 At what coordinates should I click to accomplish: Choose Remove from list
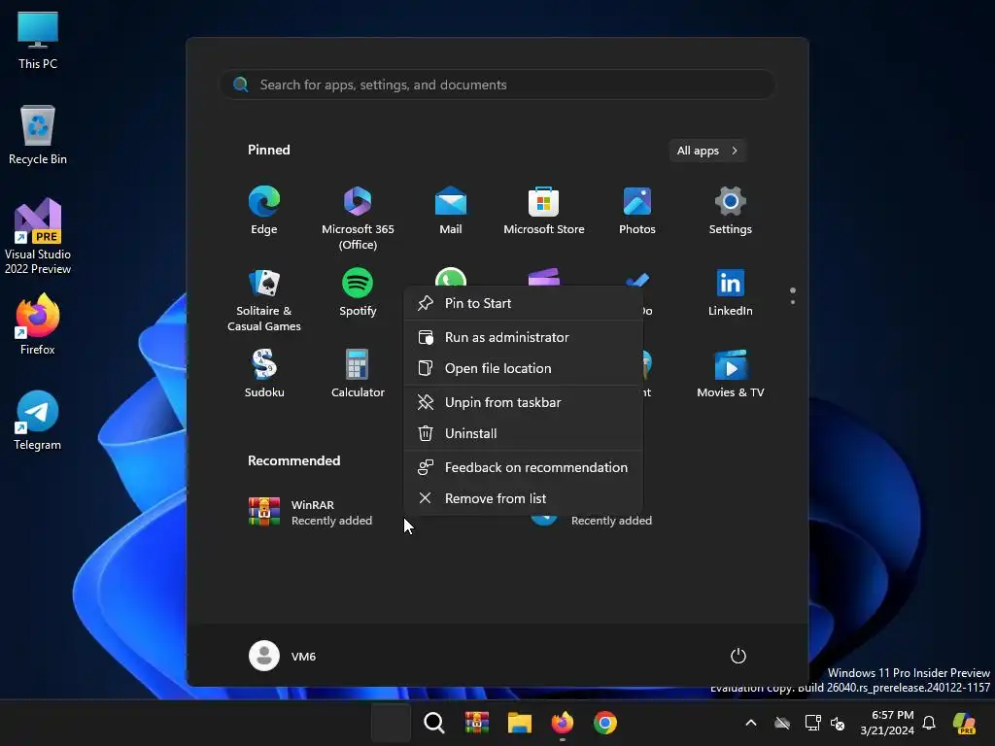tap(524, 498)
